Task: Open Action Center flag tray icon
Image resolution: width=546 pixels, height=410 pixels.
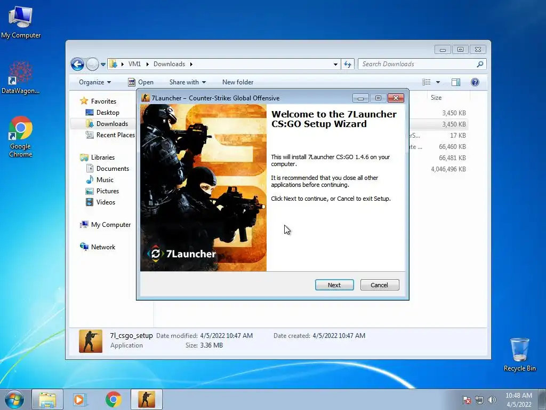Action: tap(467, 400)
